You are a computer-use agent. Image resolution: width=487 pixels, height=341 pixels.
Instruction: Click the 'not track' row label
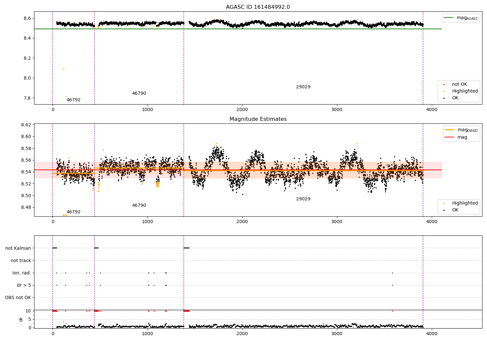(21, 261)
